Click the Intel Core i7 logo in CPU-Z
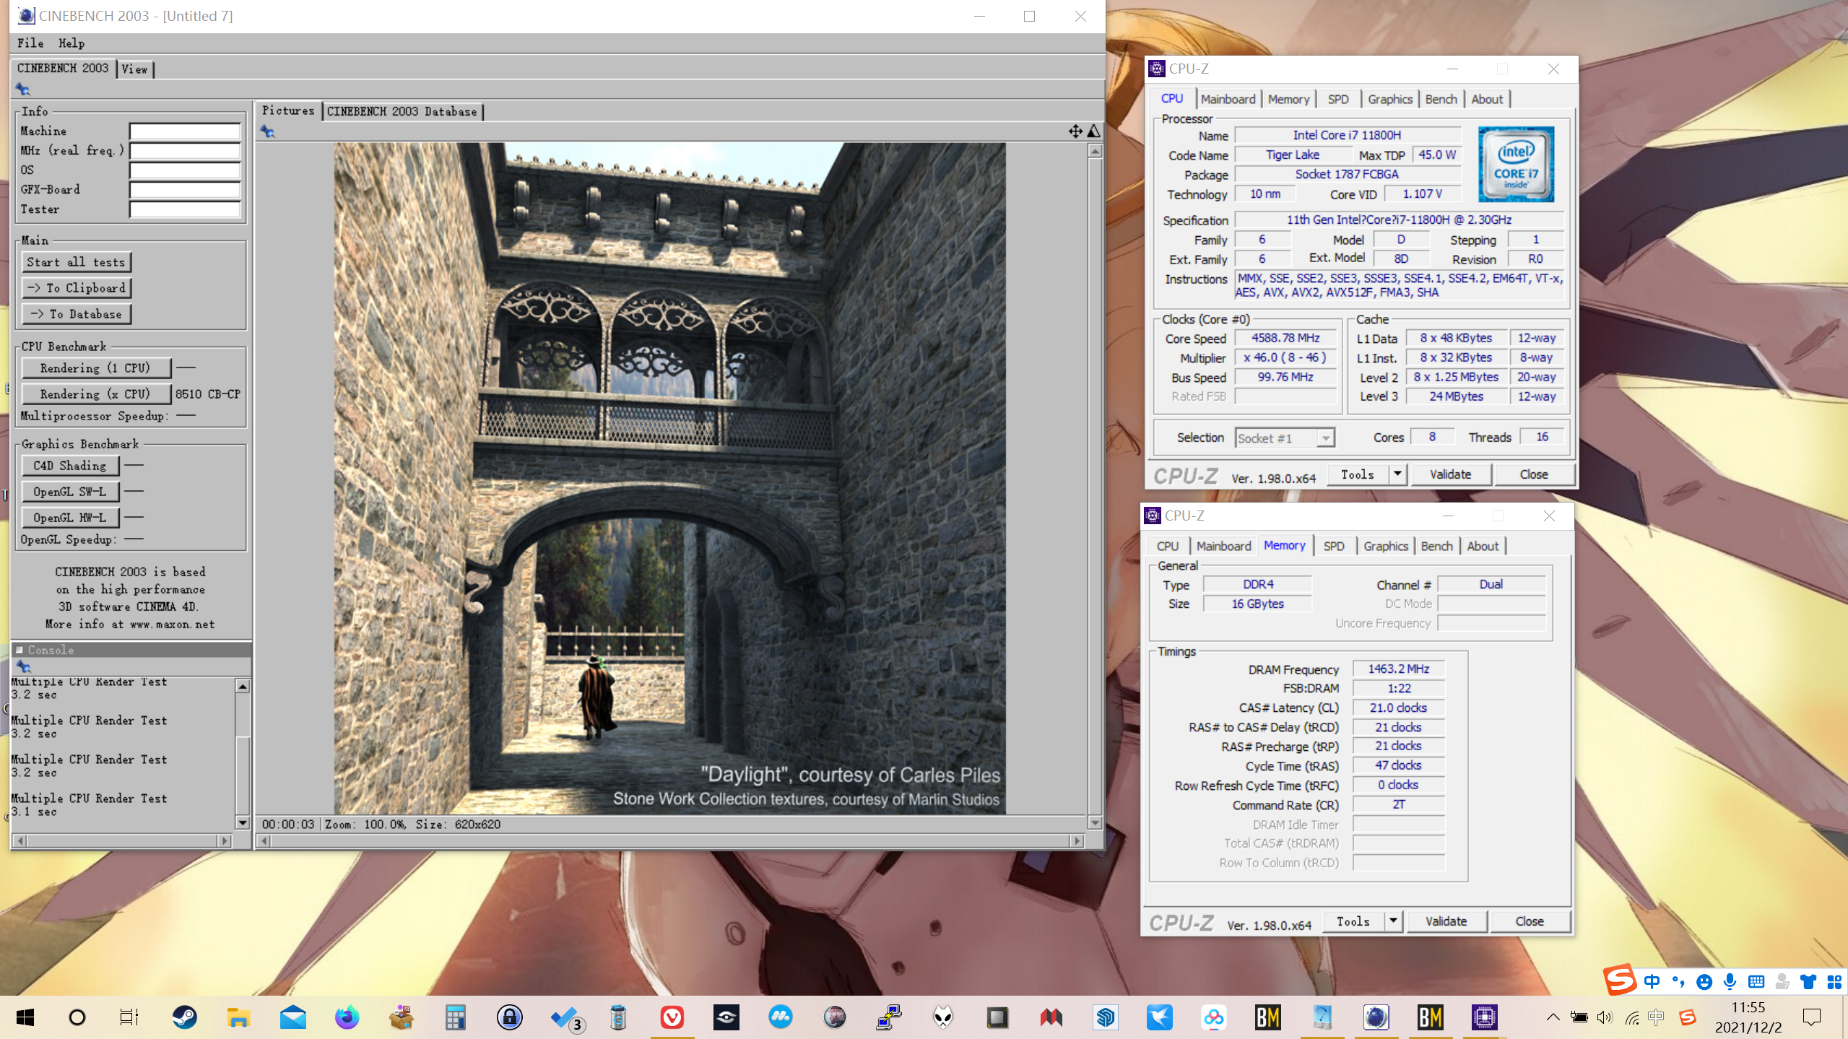 coord(1515,164)
